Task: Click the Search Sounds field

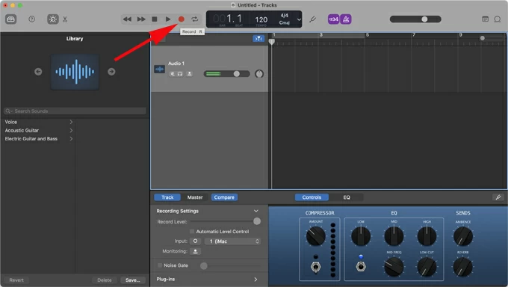Action: [75, 111]
